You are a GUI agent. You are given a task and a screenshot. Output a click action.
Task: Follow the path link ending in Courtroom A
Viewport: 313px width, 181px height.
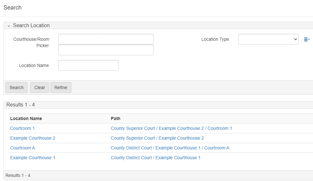click(x=170, y=148)
